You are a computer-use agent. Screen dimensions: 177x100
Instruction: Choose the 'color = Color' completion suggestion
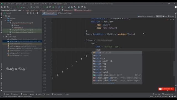pyautogui.click(x=117, y=53)
